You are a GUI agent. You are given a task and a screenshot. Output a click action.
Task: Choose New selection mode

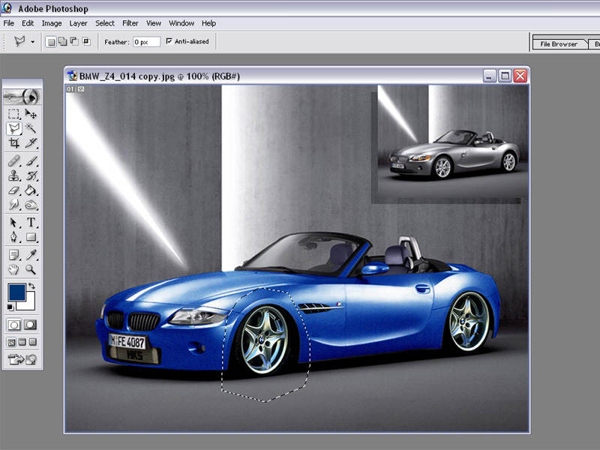click(51, 42)
